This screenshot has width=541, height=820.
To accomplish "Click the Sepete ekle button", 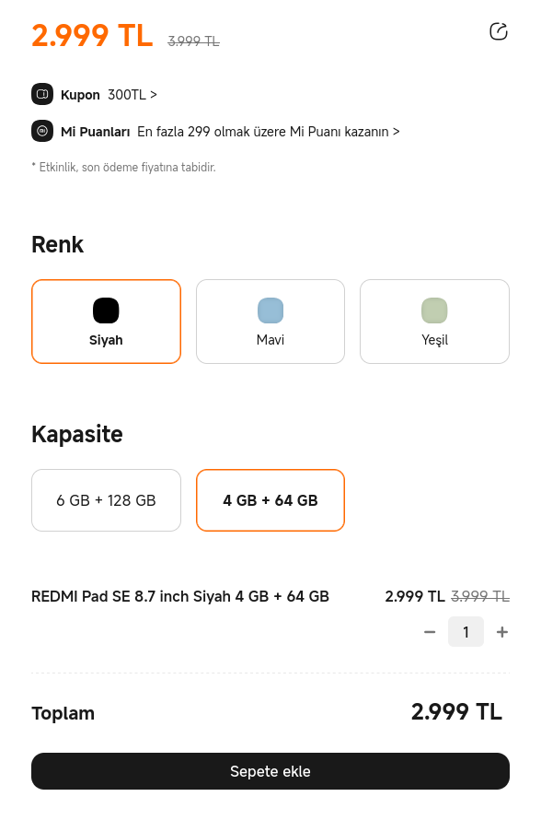I will tap(270, 771).
